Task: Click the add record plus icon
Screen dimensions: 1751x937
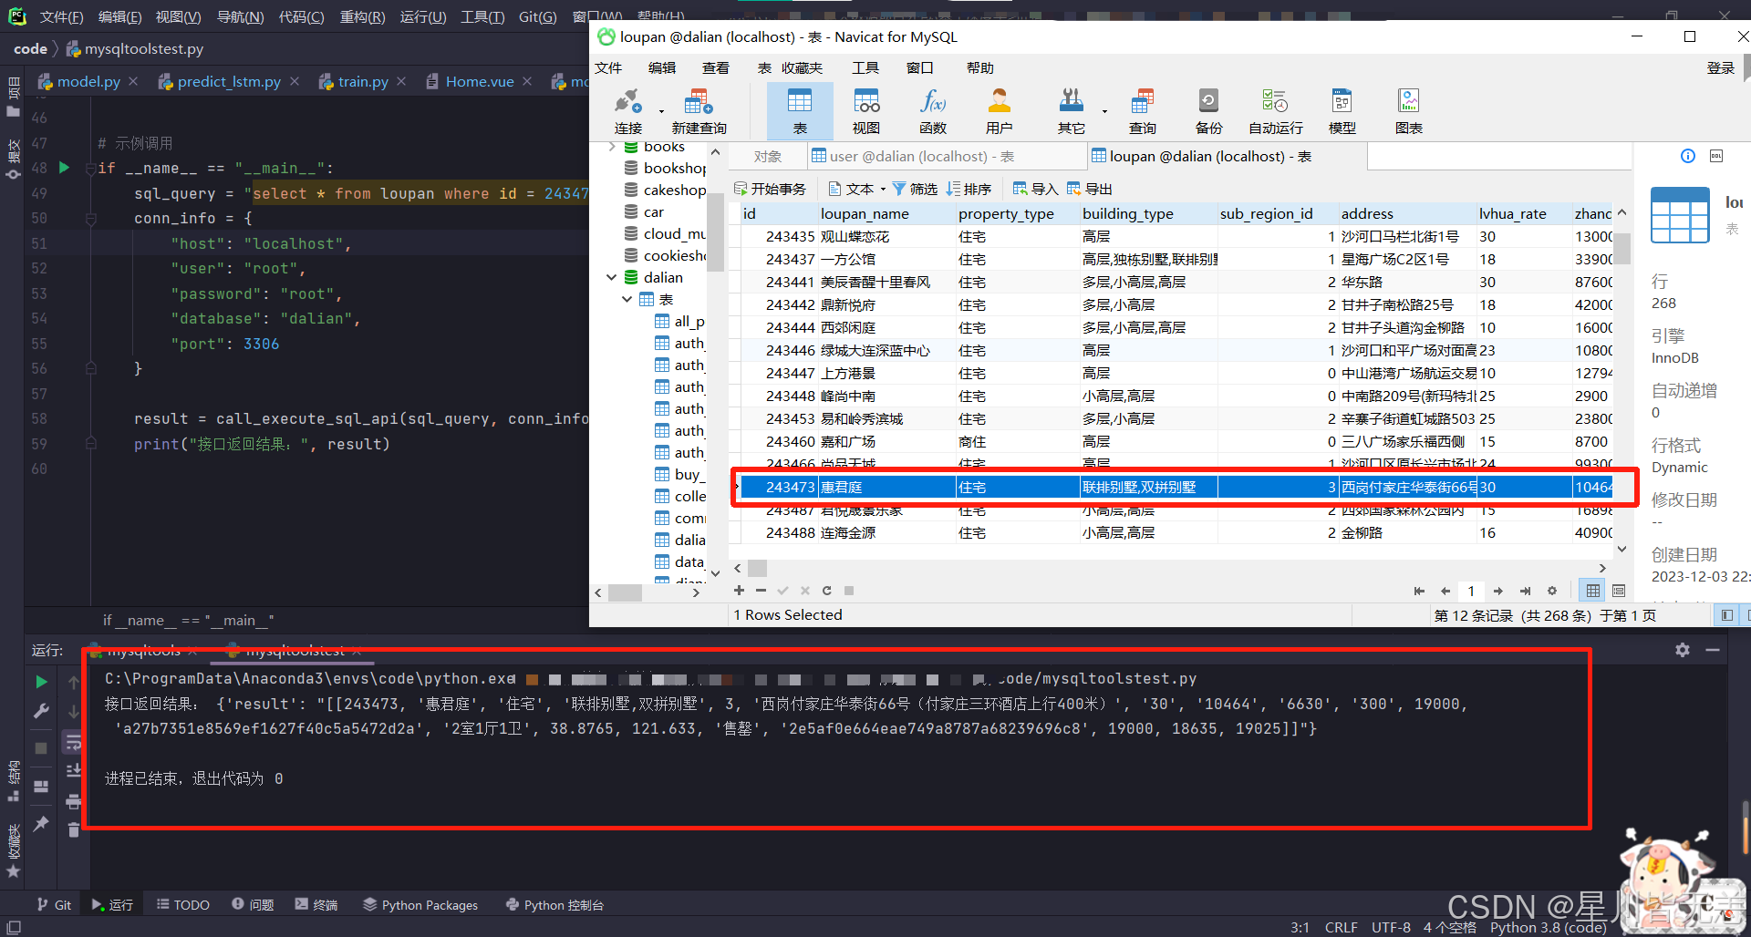Action: click(x=739, y=591)
